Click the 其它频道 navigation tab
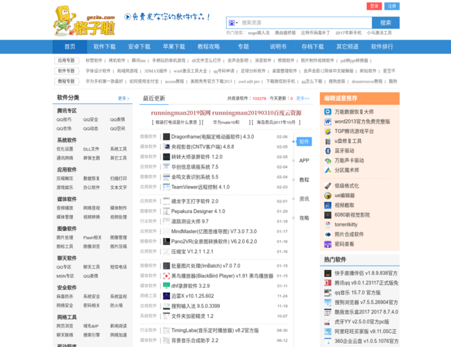 pos(347,47)
